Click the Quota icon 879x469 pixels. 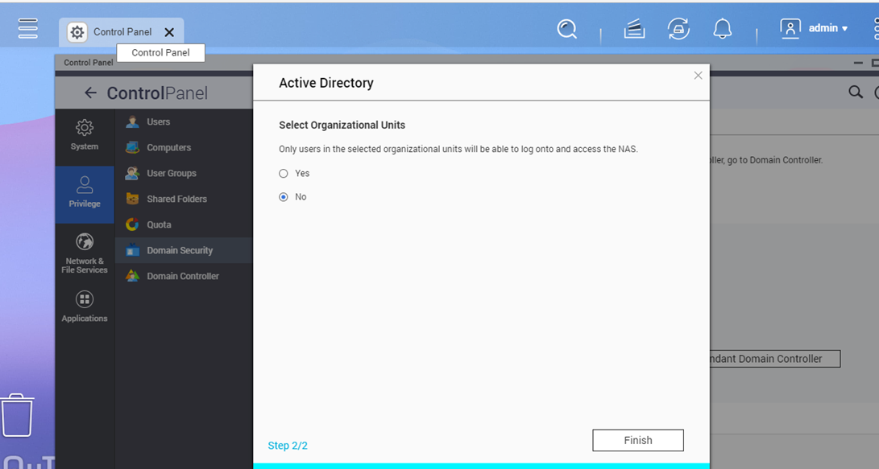(x=132, y=224)
